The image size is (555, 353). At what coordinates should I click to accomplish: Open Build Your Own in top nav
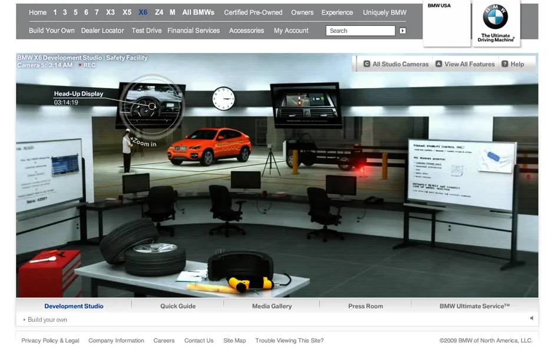point(52,31)
